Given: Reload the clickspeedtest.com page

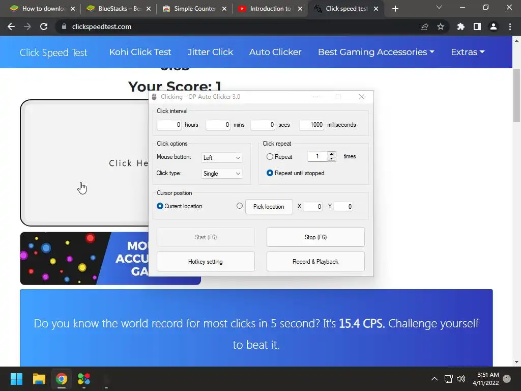Looking at the screenshot, I should [x=44, y=26].
